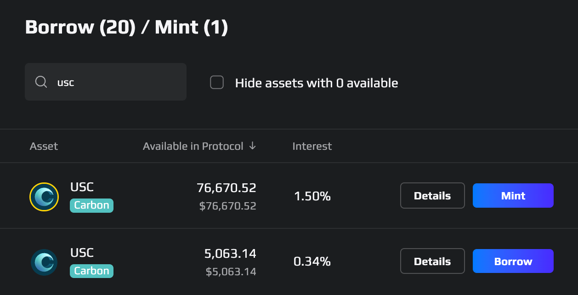This screenshot has width=578, height=295.
Task: Select the Carbon tag in the Borrow row
Action: (91, 271)
